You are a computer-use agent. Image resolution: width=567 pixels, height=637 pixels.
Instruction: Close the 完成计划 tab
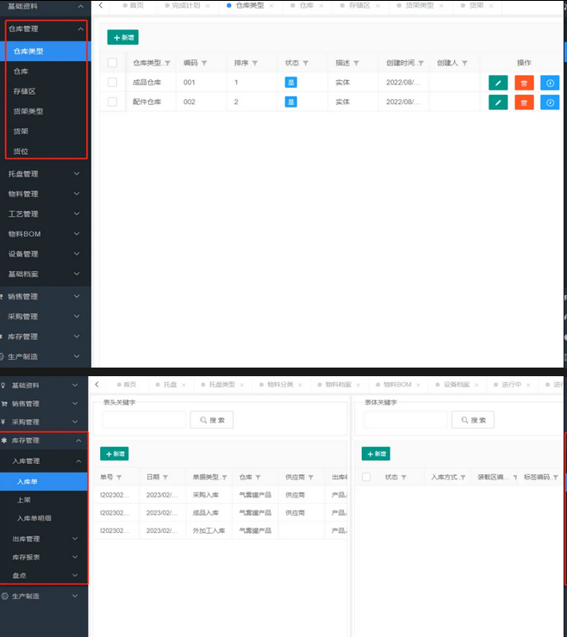click(x=208, y=6)
